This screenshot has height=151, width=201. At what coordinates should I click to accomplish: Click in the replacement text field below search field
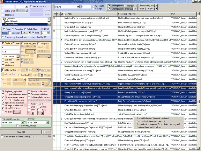(x=10, y=52)
